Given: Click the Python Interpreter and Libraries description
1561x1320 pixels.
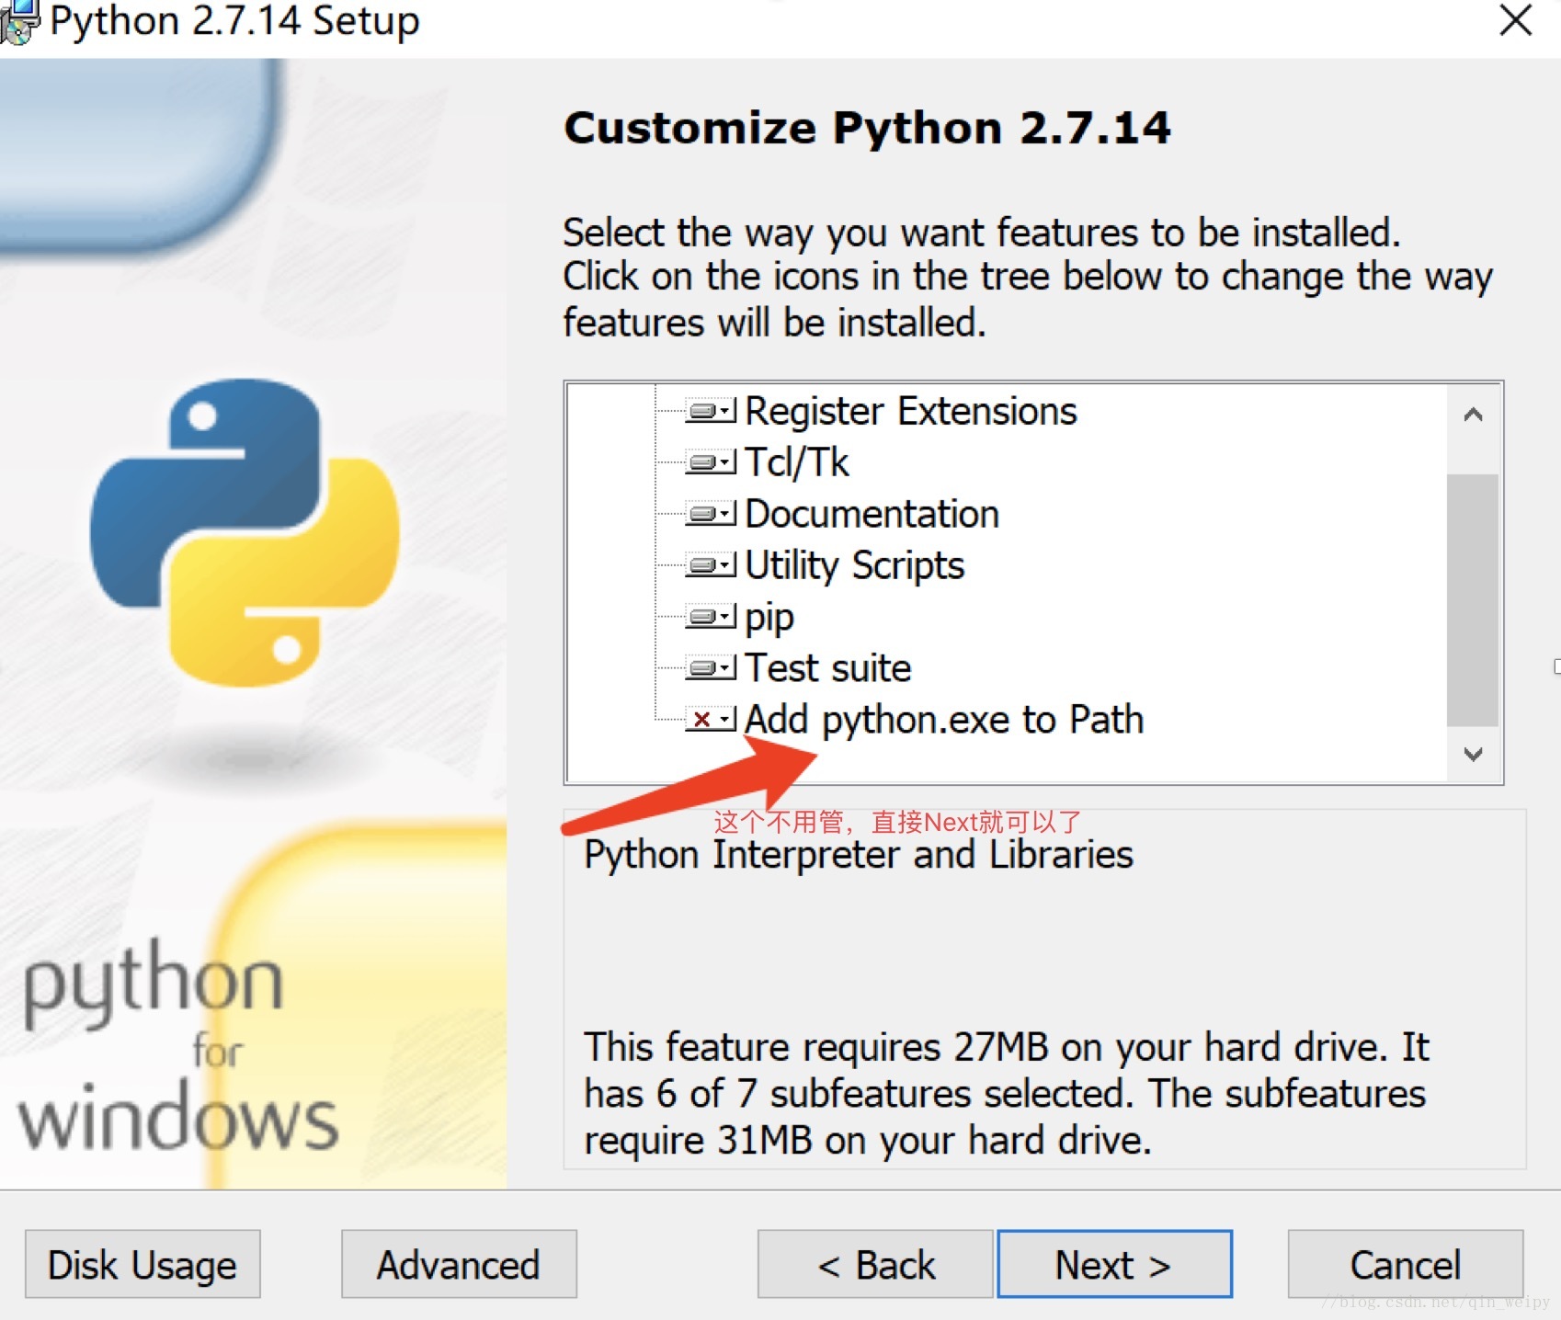Looking at the screenshot, I should coord(859,855).
